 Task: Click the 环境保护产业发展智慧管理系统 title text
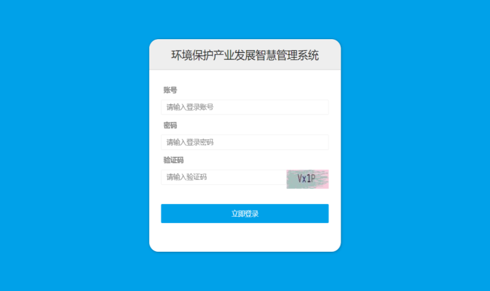245,55
